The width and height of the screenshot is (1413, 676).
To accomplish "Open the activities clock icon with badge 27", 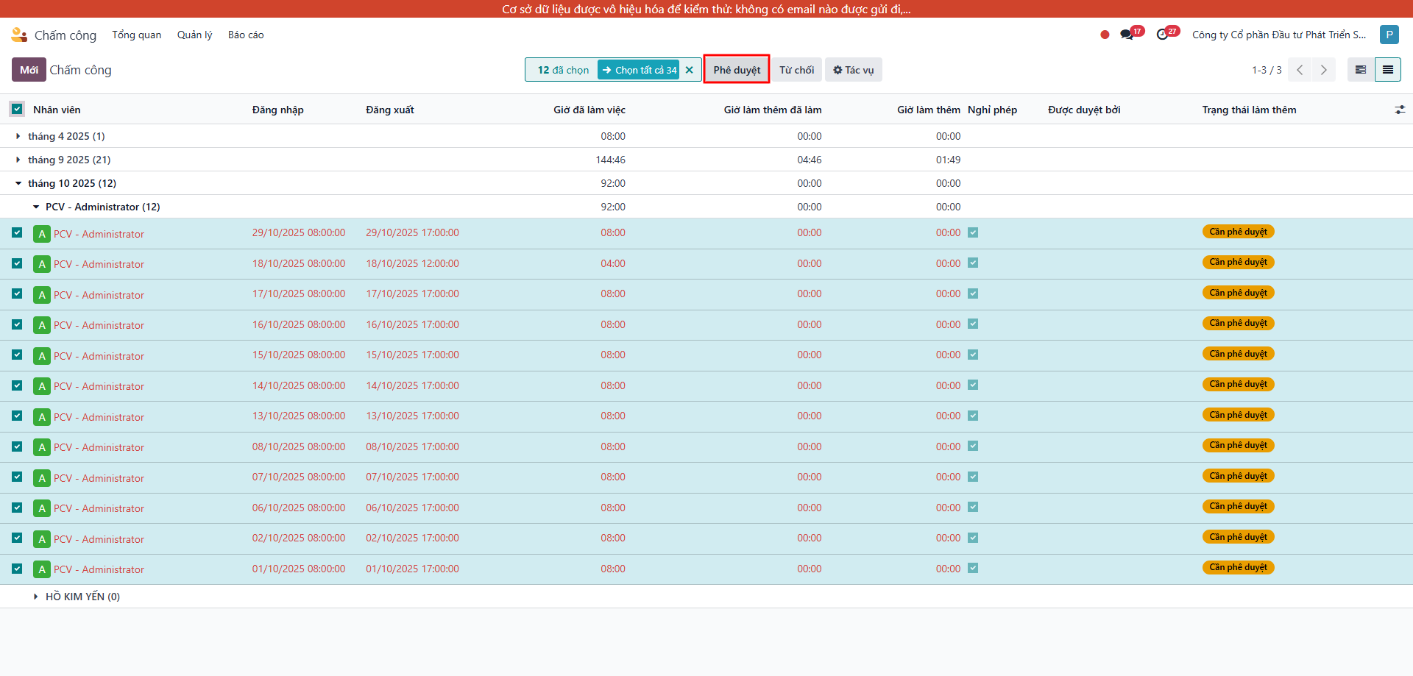I will [1163, 35].
